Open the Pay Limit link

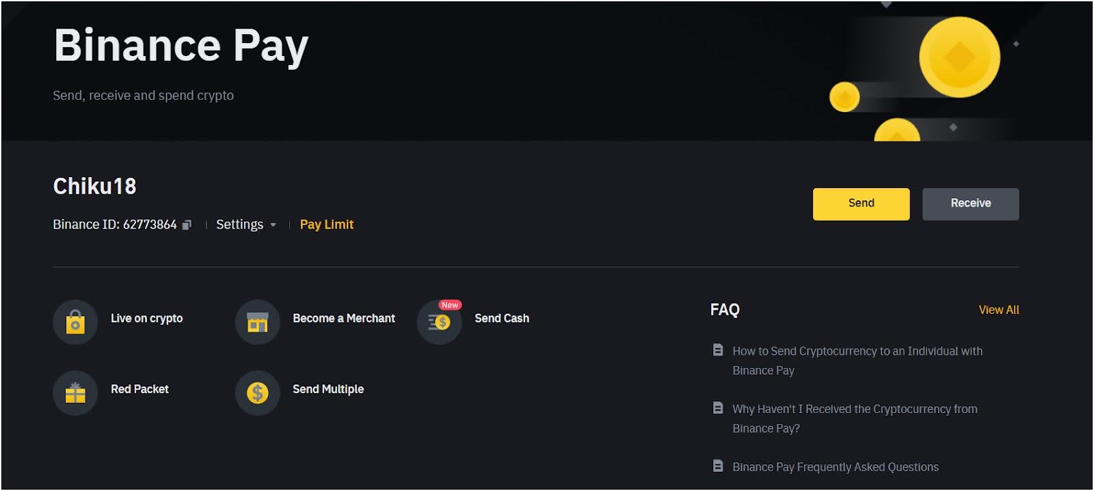click(x=327, y=224)
